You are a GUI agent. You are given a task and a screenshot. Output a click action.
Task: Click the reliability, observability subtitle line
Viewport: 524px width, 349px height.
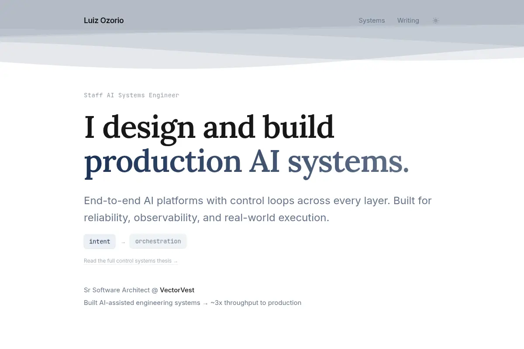coord(207,217)
